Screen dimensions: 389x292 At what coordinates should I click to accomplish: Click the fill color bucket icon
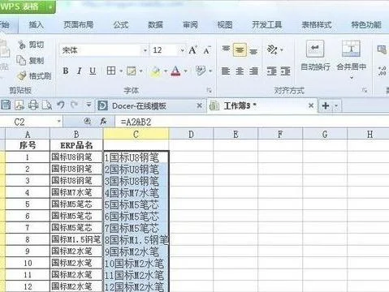[x=156, y=71]
